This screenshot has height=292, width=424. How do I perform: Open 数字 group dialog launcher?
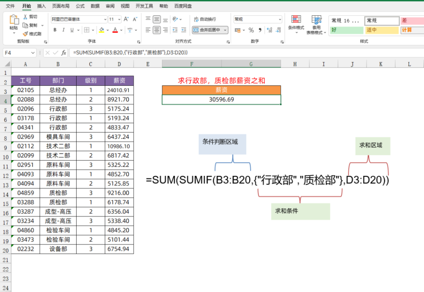point(282,42)
